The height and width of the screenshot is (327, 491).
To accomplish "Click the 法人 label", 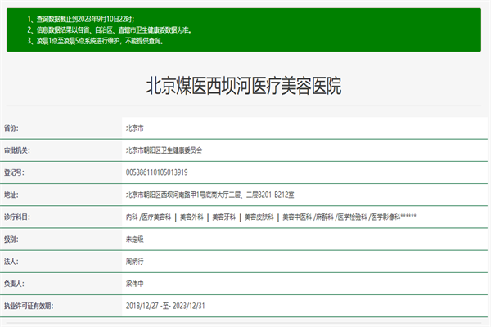I will coord(11,262).
